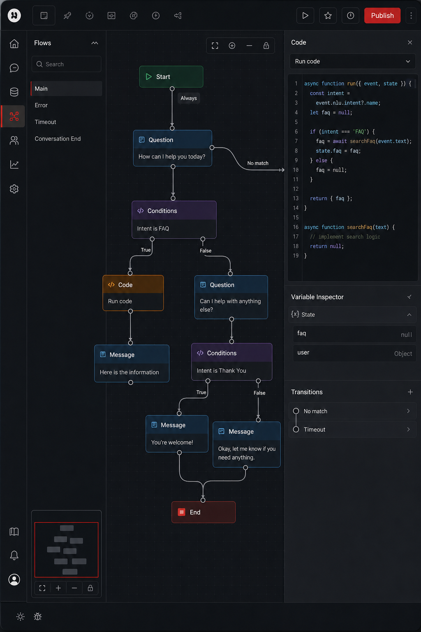The height and width of the screenshot is (632, 421).
Task: Click the debug bug icon at bottom
Action: pyautogui.click(x=38, y=617)
